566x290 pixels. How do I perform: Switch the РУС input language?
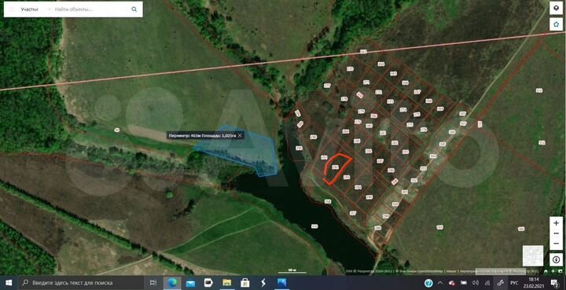[514, 283]
